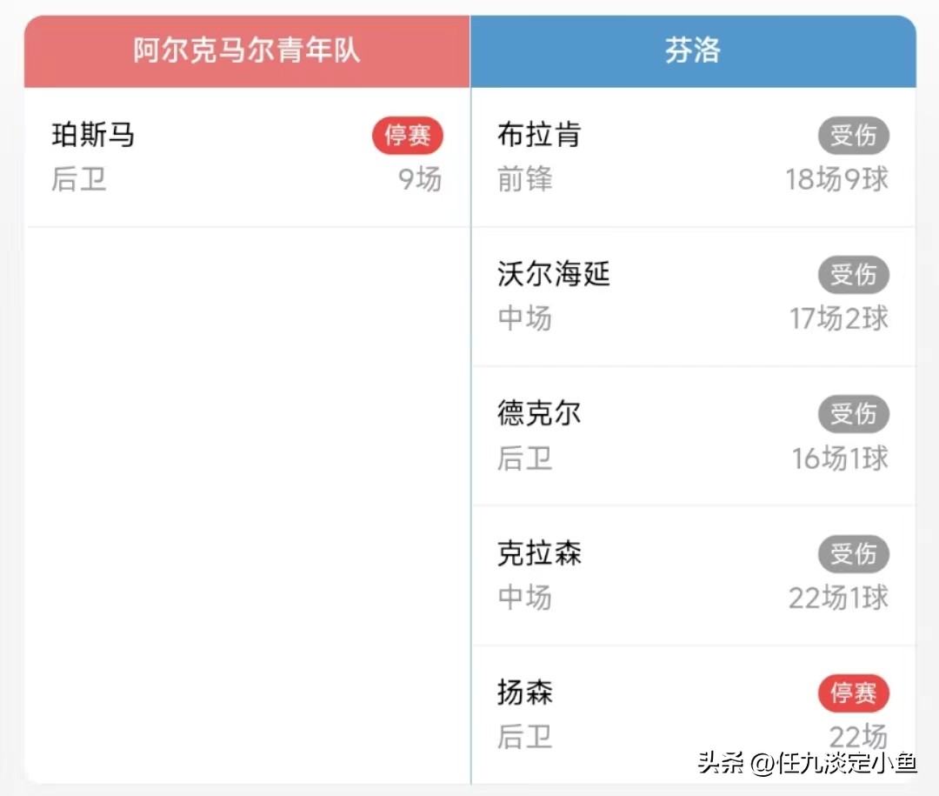Click the 受伤 badge next to 德克尔

click(x=853, y=414)
